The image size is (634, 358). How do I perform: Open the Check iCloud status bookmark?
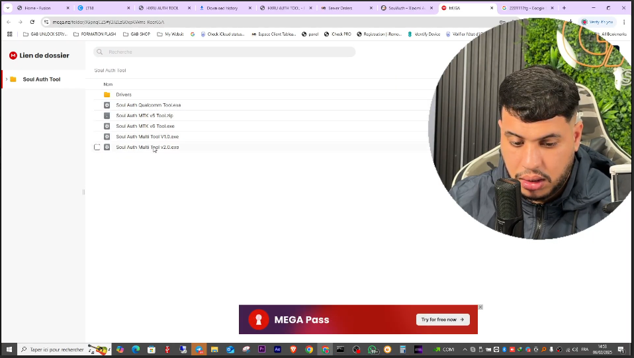tap(223, 34)
